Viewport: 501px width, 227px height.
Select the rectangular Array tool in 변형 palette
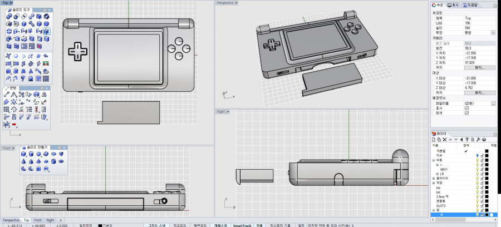6,110
